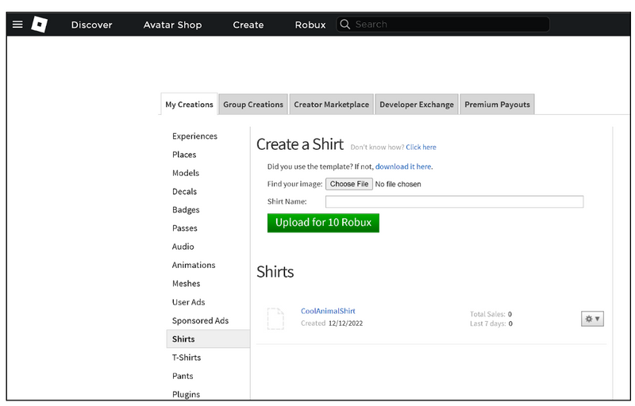Click the Choose File button

coord(349,184)
